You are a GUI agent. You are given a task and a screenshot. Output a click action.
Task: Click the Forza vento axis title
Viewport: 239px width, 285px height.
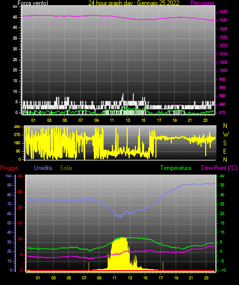pos(33,3)
